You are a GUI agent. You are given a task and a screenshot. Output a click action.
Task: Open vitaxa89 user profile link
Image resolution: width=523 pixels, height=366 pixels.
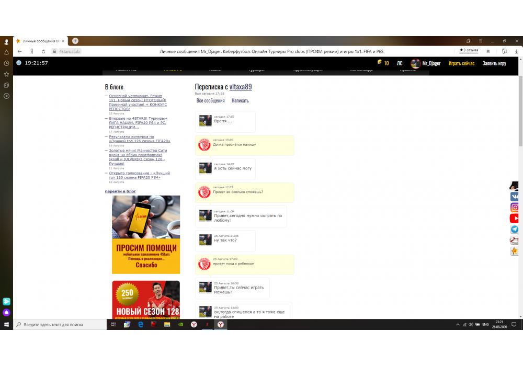241,87
